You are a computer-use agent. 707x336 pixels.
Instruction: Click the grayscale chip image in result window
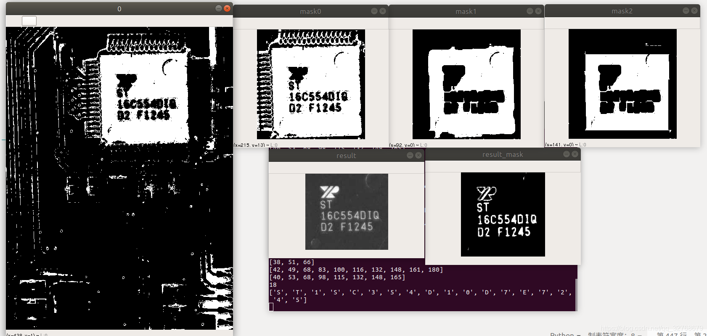pyautogui.click(x=347, y=212)
